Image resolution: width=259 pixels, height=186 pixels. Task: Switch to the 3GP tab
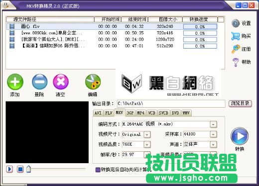pos(130,113)
